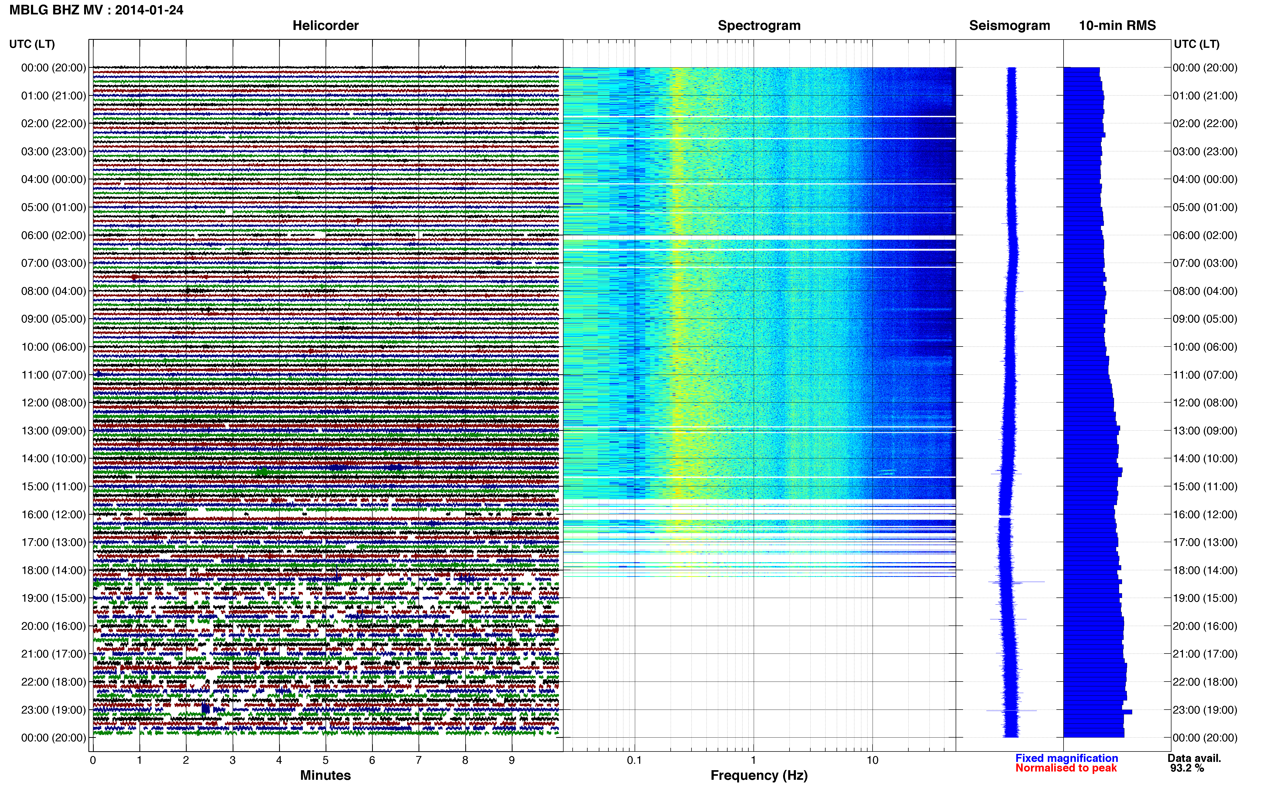This screenshot has width=1266, height=791.
Task: Click 01:00 (21:00) on Helicorder time axis
Action: coord(53,96)
